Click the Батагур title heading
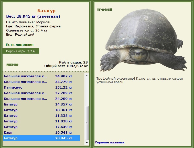This screenshot has height=148, width=194. 46,11
